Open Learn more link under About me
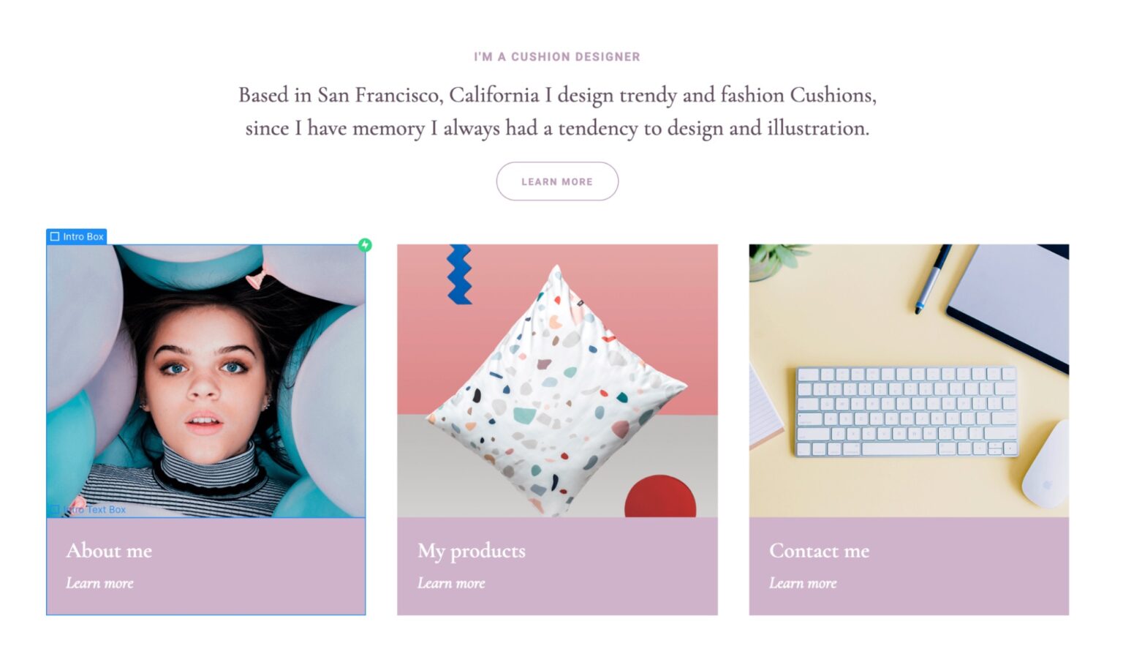The height and width of the screenshot is (654, 1123). tap(99, 583)
